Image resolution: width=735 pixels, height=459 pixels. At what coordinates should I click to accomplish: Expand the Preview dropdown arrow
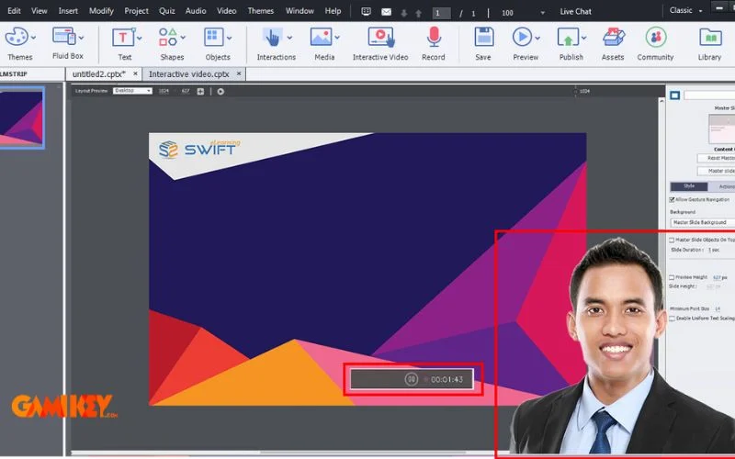point(537,38)
